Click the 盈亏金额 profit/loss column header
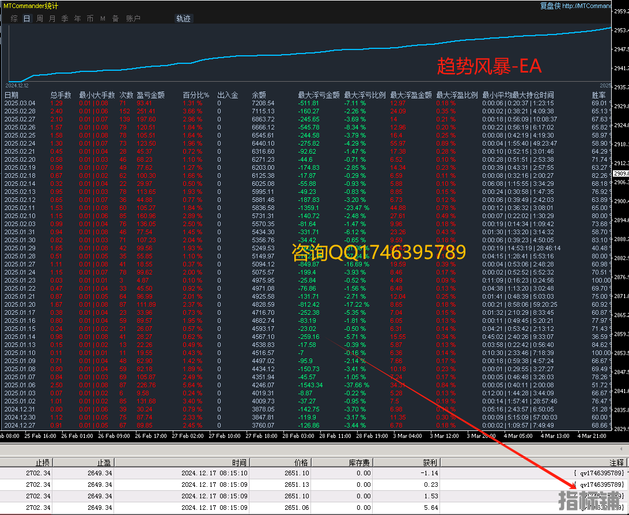The image size is (629, 515). [x=150, y=95]
